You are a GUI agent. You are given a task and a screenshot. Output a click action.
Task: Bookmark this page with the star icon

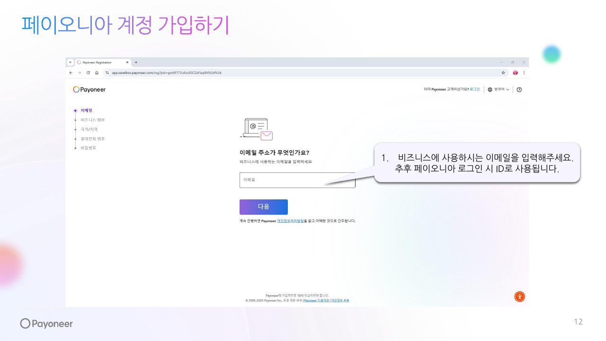pos(503,73)
